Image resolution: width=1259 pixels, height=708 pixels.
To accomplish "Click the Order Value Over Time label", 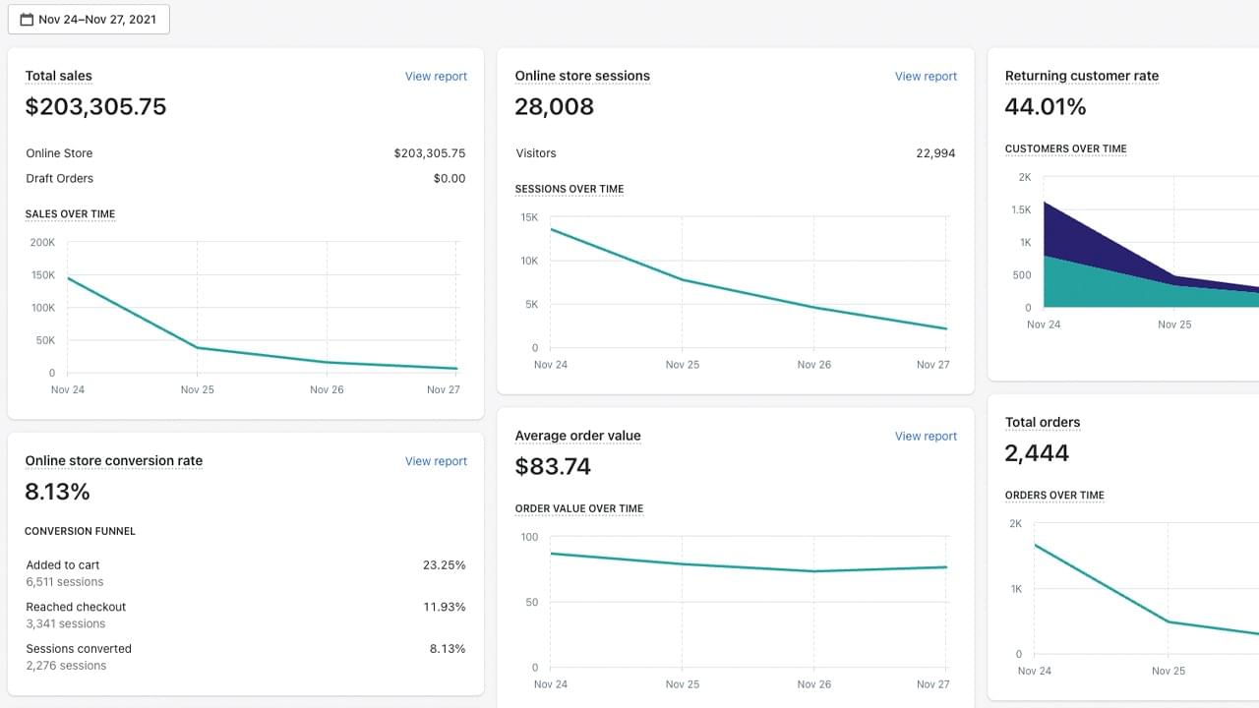I will pos(579,509).
